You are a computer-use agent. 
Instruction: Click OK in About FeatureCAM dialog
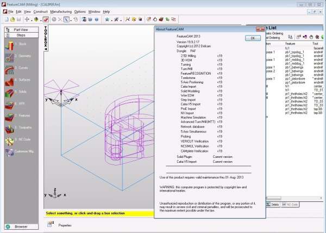point(253,38)
